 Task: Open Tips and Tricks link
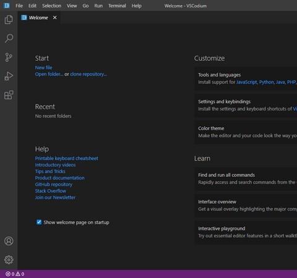click(50, 171)
